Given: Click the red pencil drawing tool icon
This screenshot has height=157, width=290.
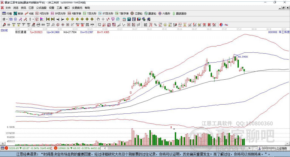Looking at the screenshot, I should [4, 25].
